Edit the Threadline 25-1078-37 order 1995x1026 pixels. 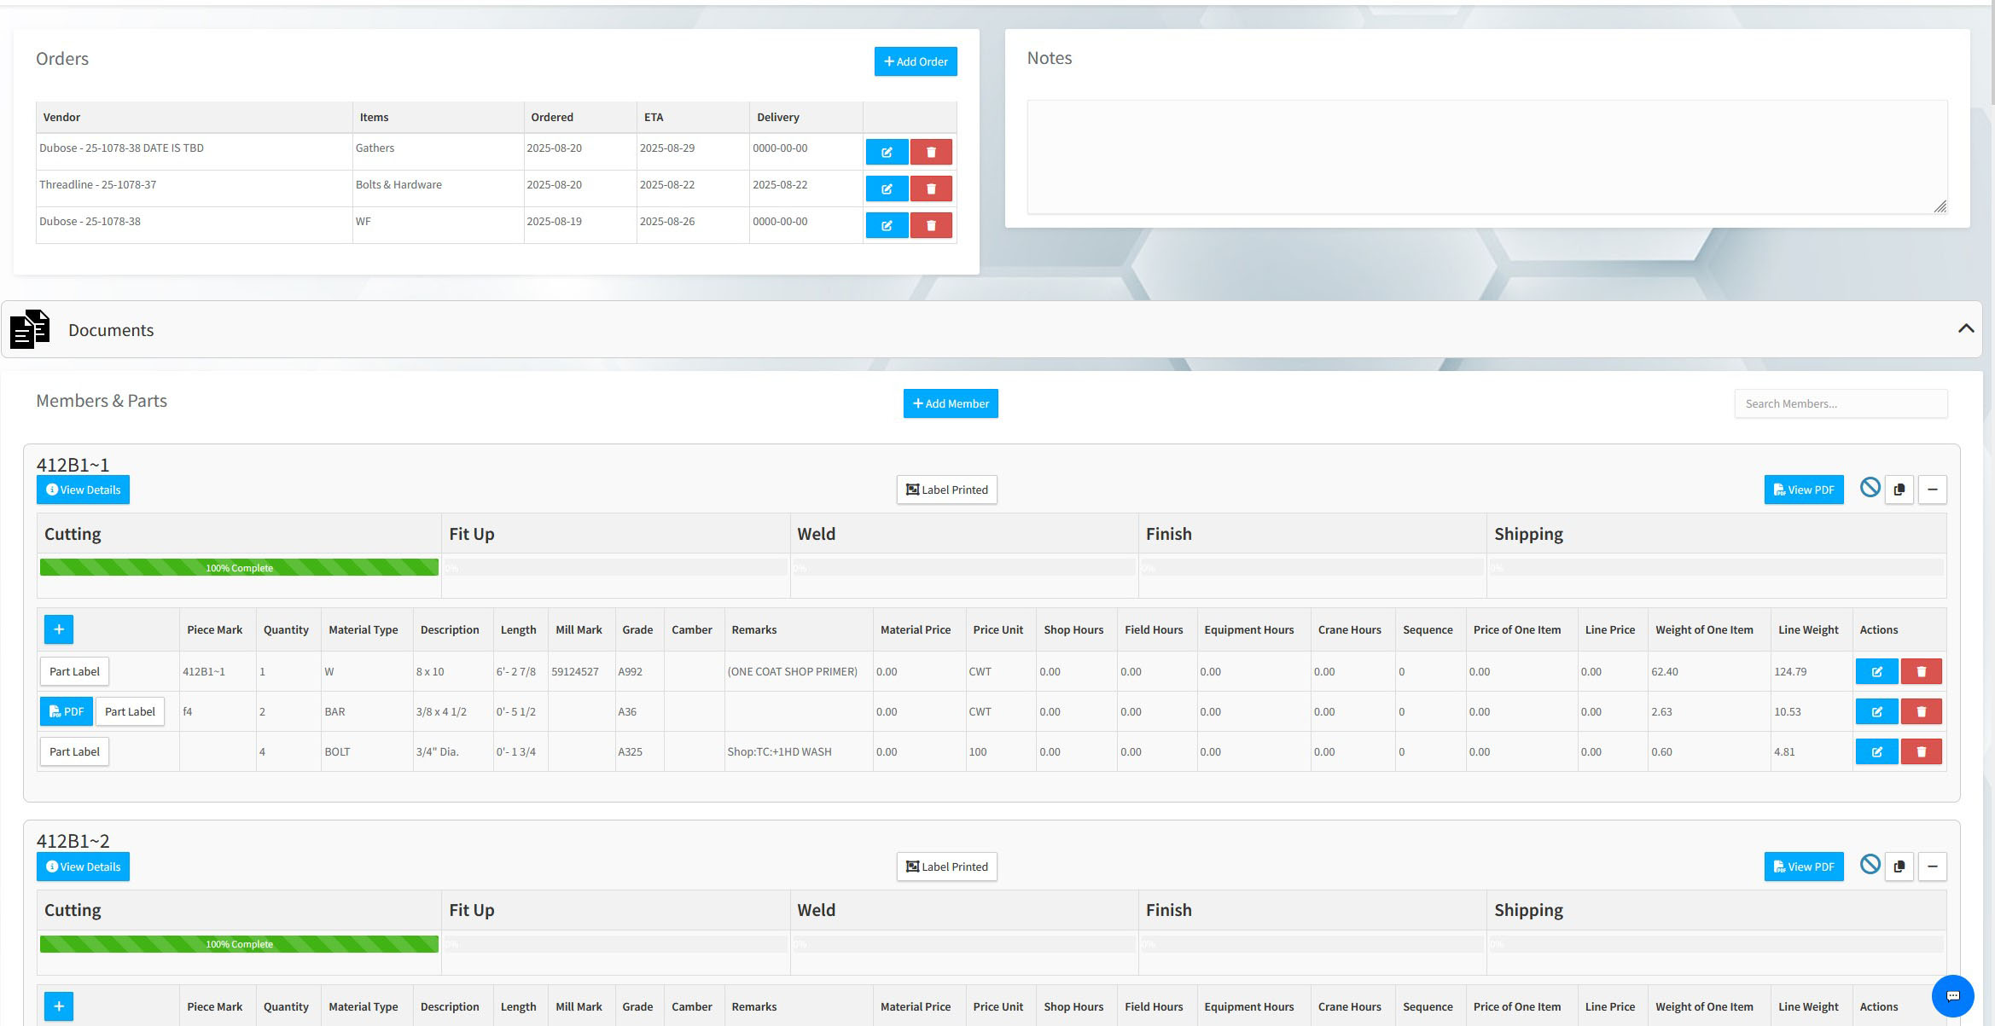click(x=887, y=188)
